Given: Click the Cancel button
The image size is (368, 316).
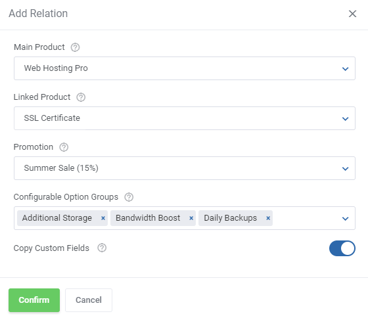Looking at the screenshot, I should [x=89, y=300].
